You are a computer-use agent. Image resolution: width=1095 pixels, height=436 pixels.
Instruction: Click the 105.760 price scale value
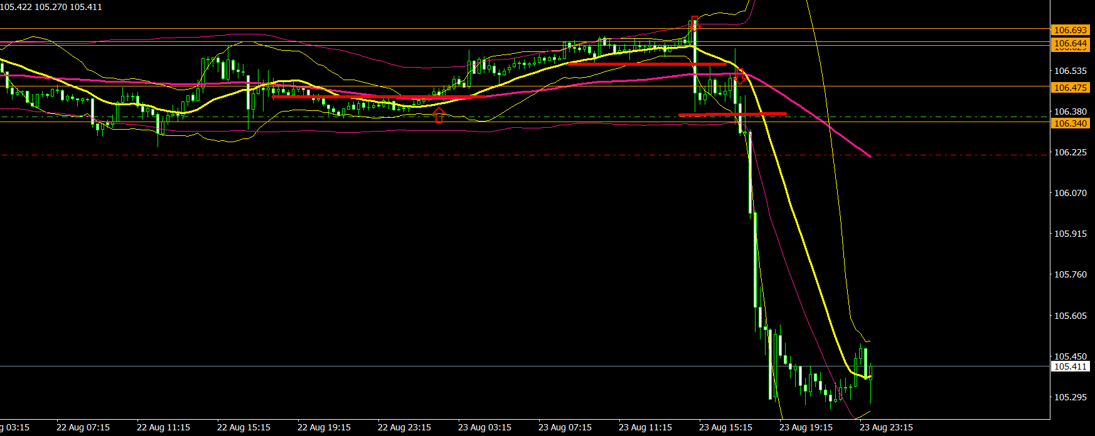(1071, 274)
